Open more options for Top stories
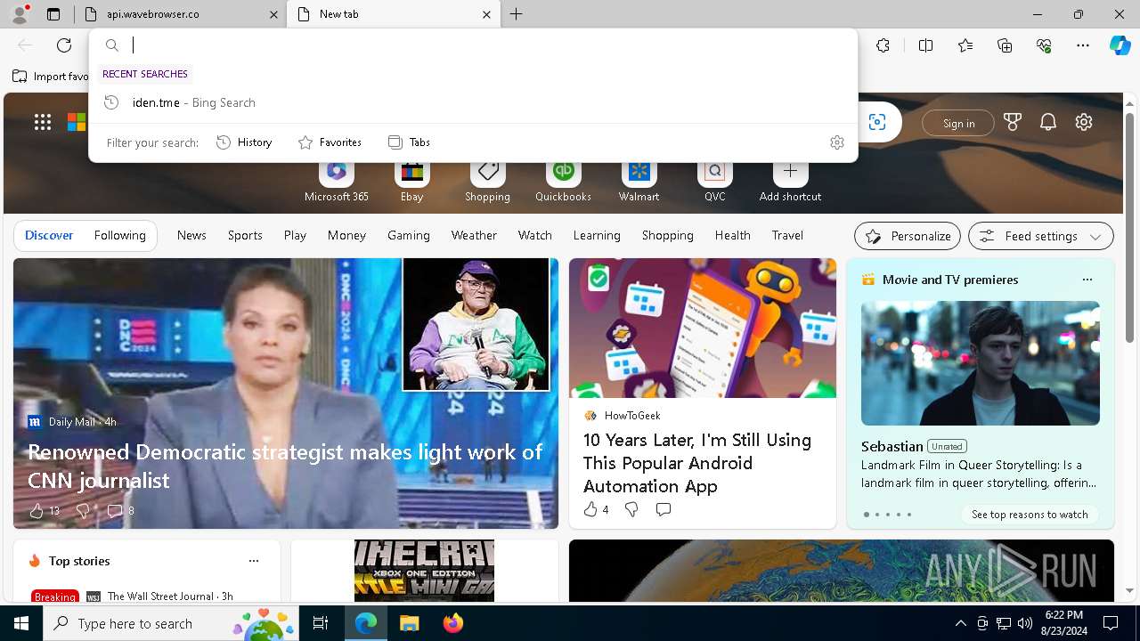Screen dimensions: 1140x641 click(254, 561)
